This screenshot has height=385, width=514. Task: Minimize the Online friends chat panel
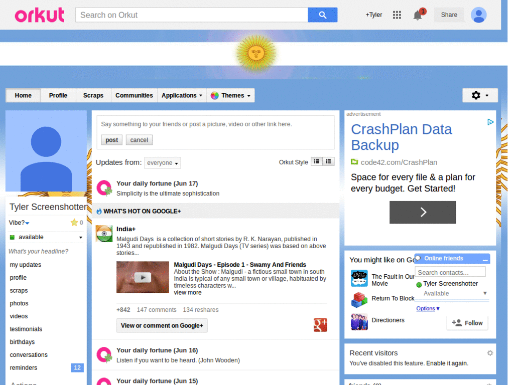485,259
